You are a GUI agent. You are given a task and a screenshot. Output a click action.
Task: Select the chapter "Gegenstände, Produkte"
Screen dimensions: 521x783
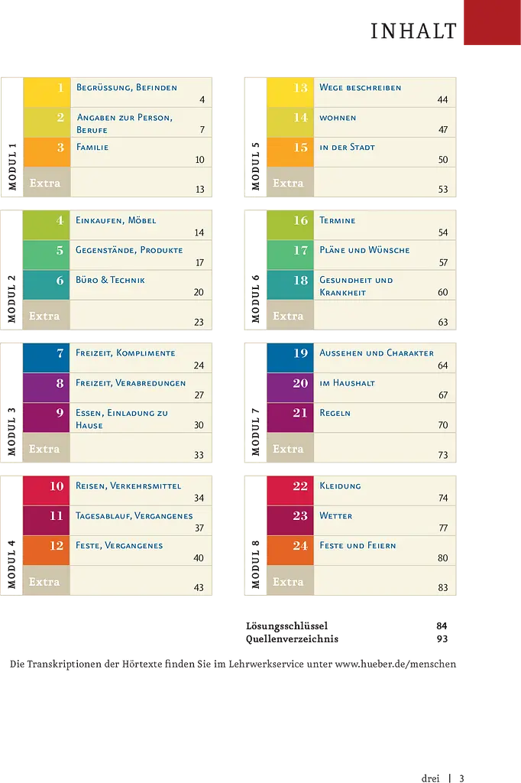click(129, 250)
